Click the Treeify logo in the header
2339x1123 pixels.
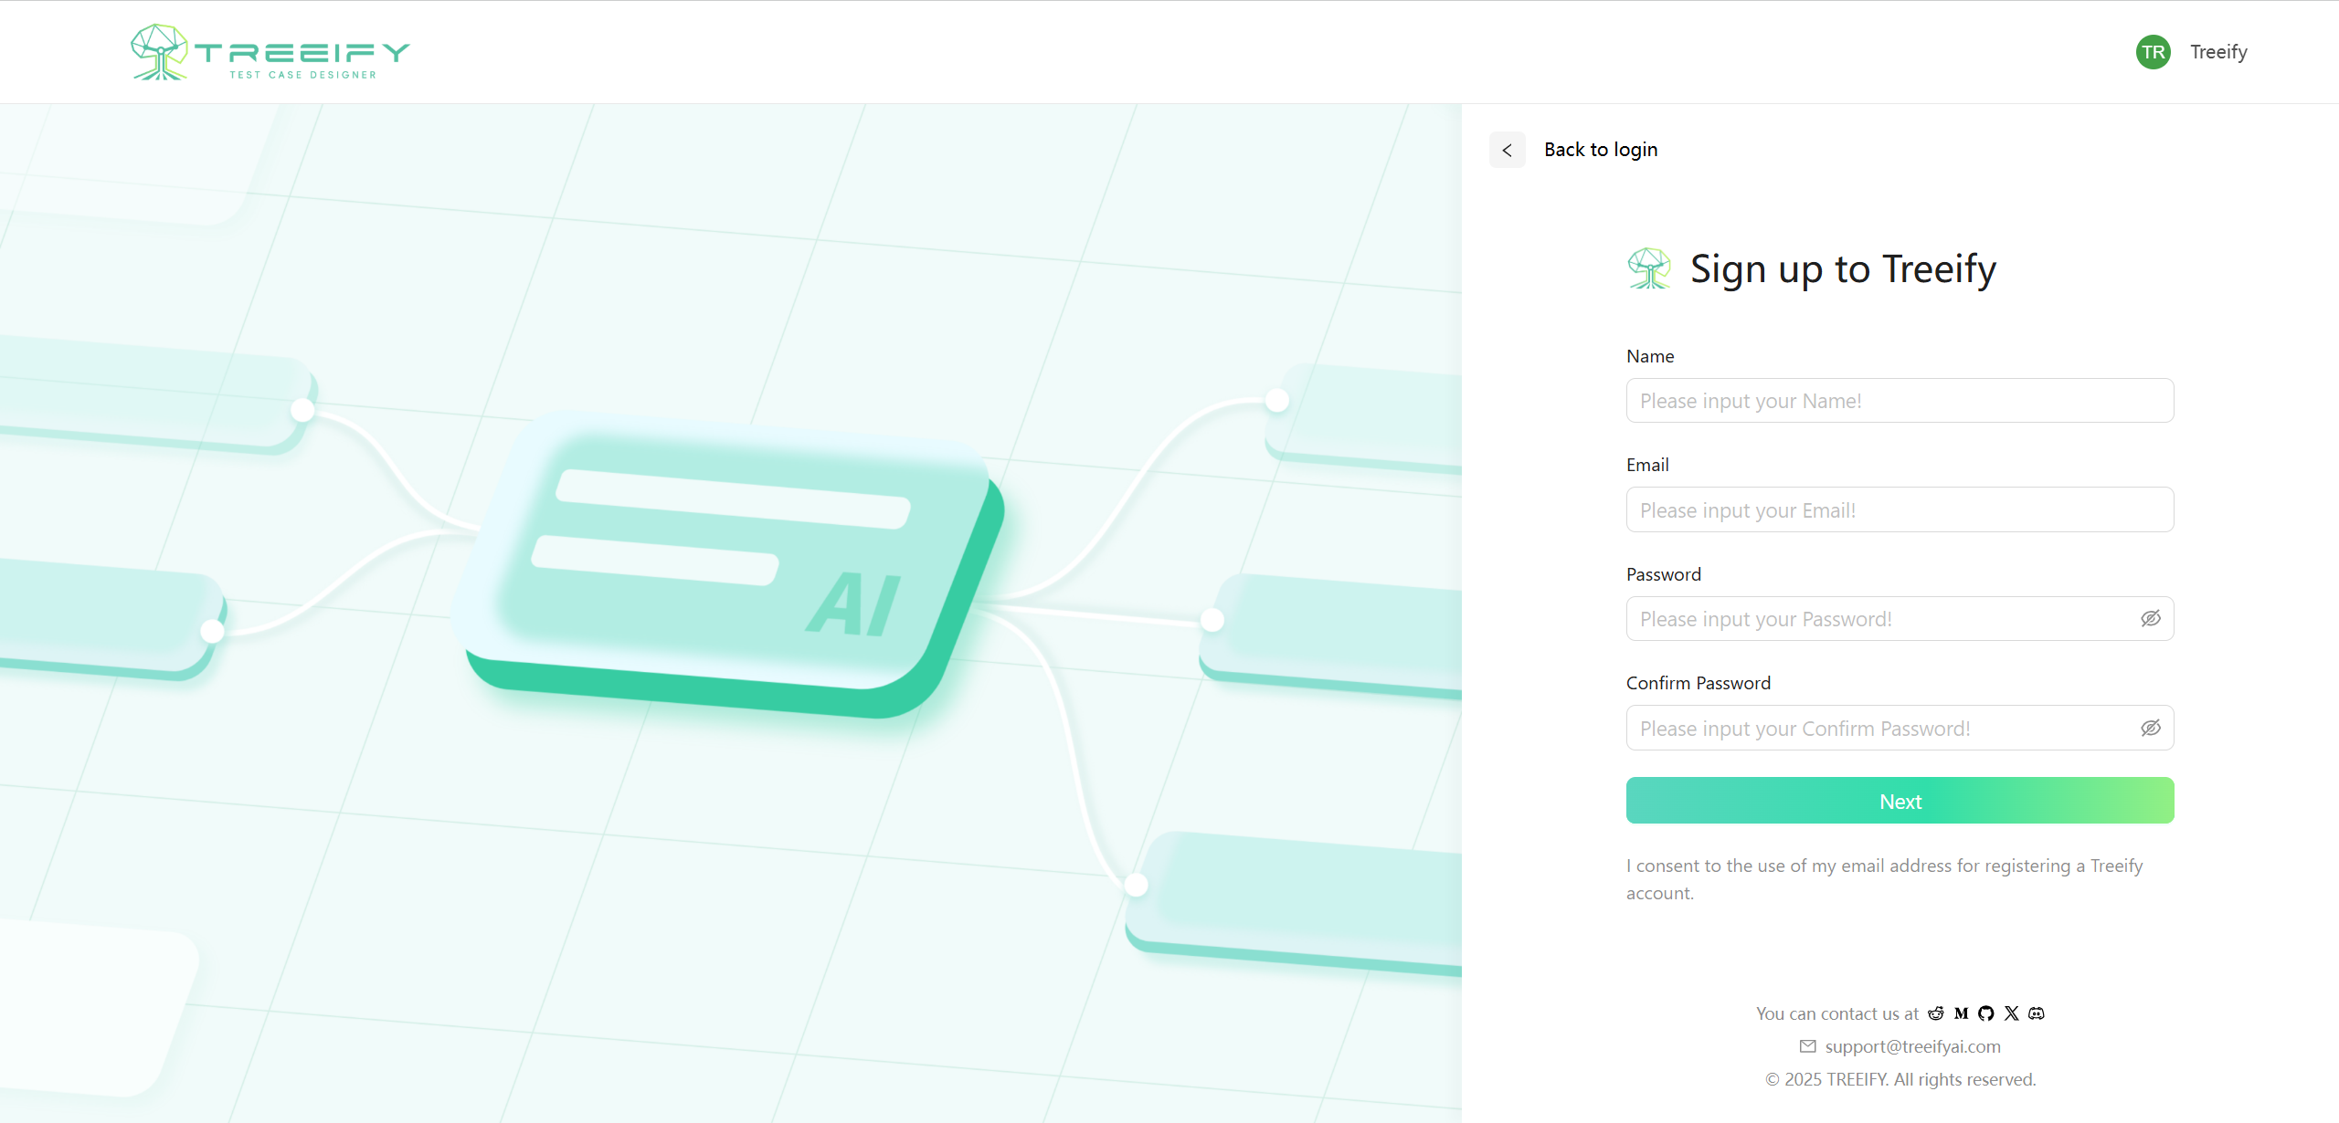tap(270, 52)
